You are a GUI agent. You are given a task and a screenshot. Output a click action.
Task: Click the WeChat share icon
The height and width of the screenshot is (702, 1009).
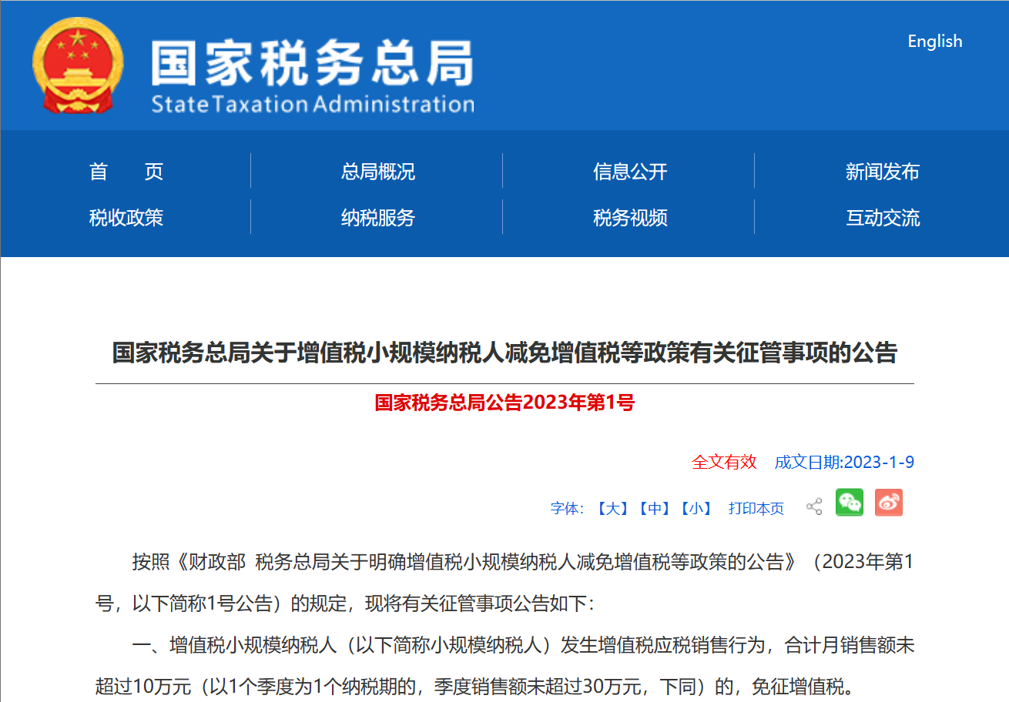pos(849,503)
